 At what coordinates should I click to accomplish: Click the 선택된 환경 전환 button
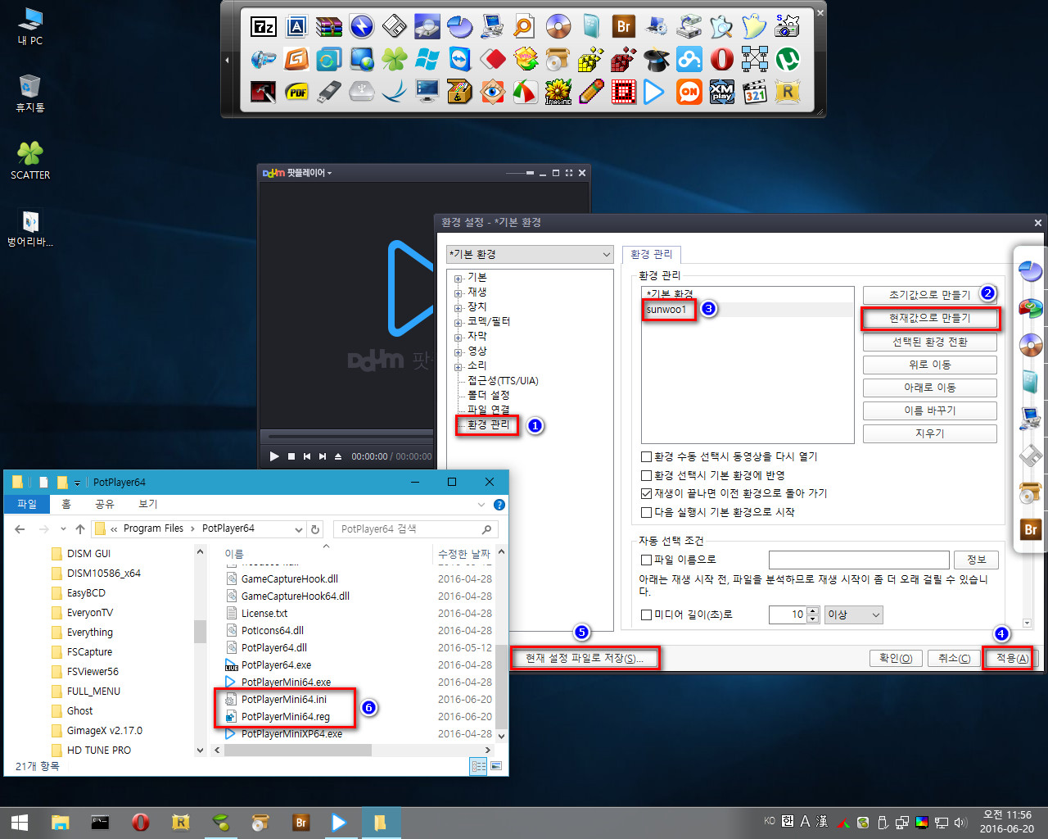click(930, 342)
